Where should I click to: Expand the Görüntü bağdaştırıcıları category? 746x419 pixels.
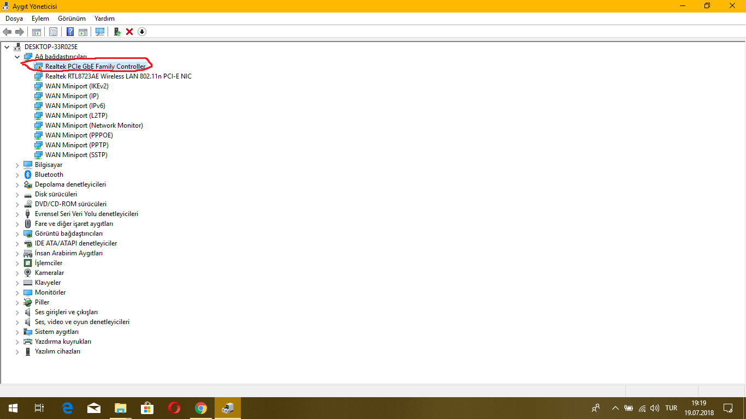coord(17,234)
